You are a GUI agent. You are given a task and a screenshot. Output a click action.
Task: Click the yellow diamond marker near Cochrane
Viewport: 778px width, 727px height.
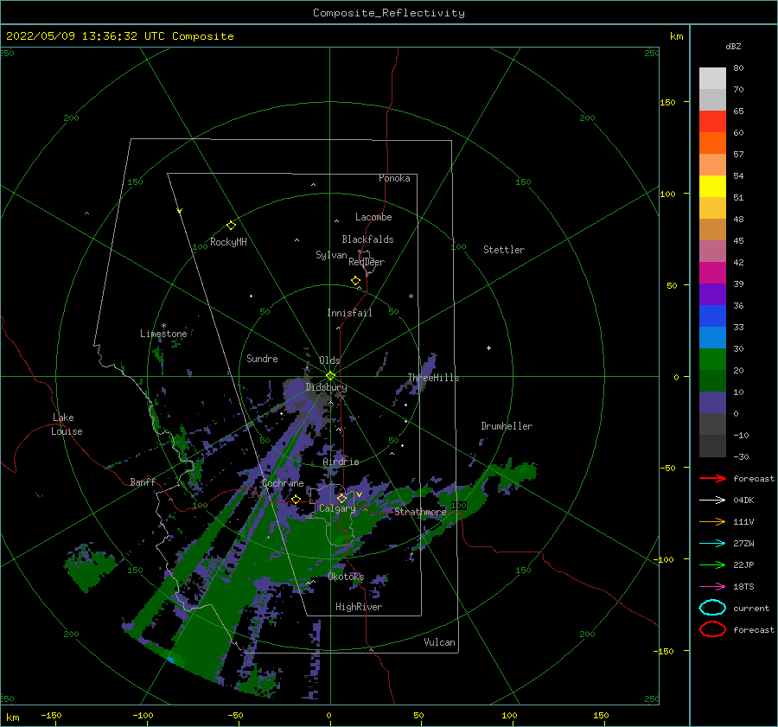[297, 500]
